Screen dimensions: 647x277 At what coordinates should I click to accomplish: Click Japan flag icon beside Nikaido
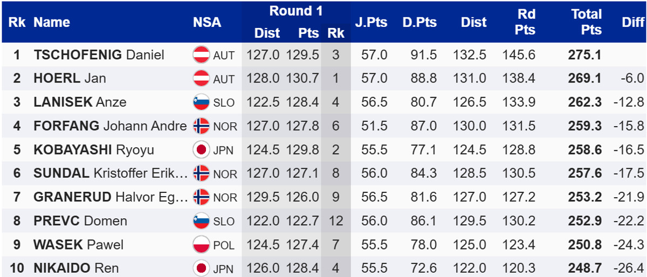pos(201,268)
